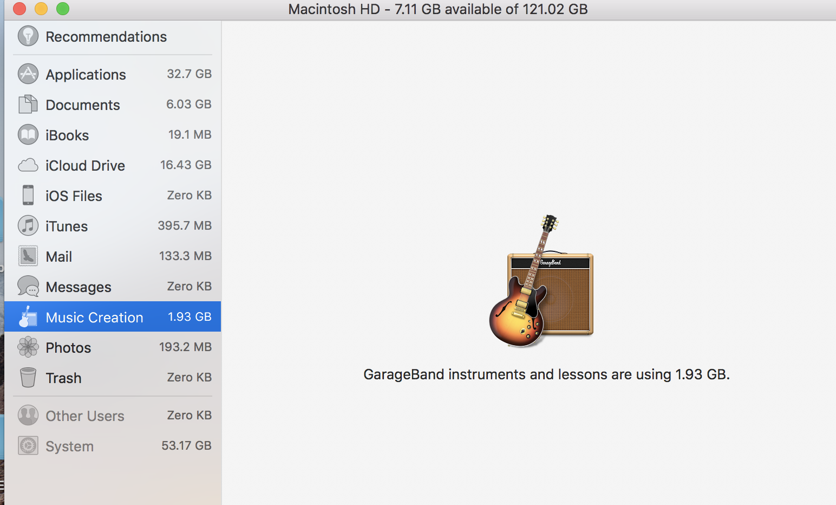Image resolution: width=836 pixels, height=505 pixels.
Task: Click the Macintosh HD window title
Action: pyautogui.click(x=438, y=9)
